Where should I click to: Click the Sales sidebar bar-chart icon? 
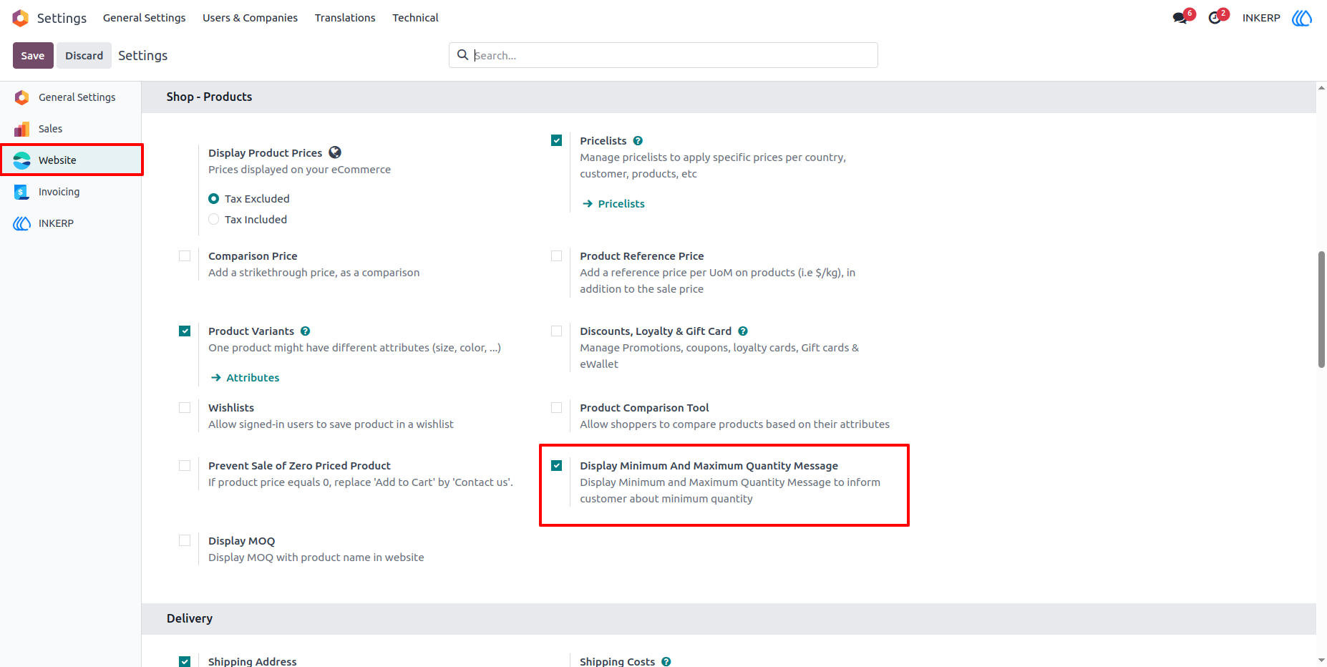pyautogui.click(x=22, y=129)
